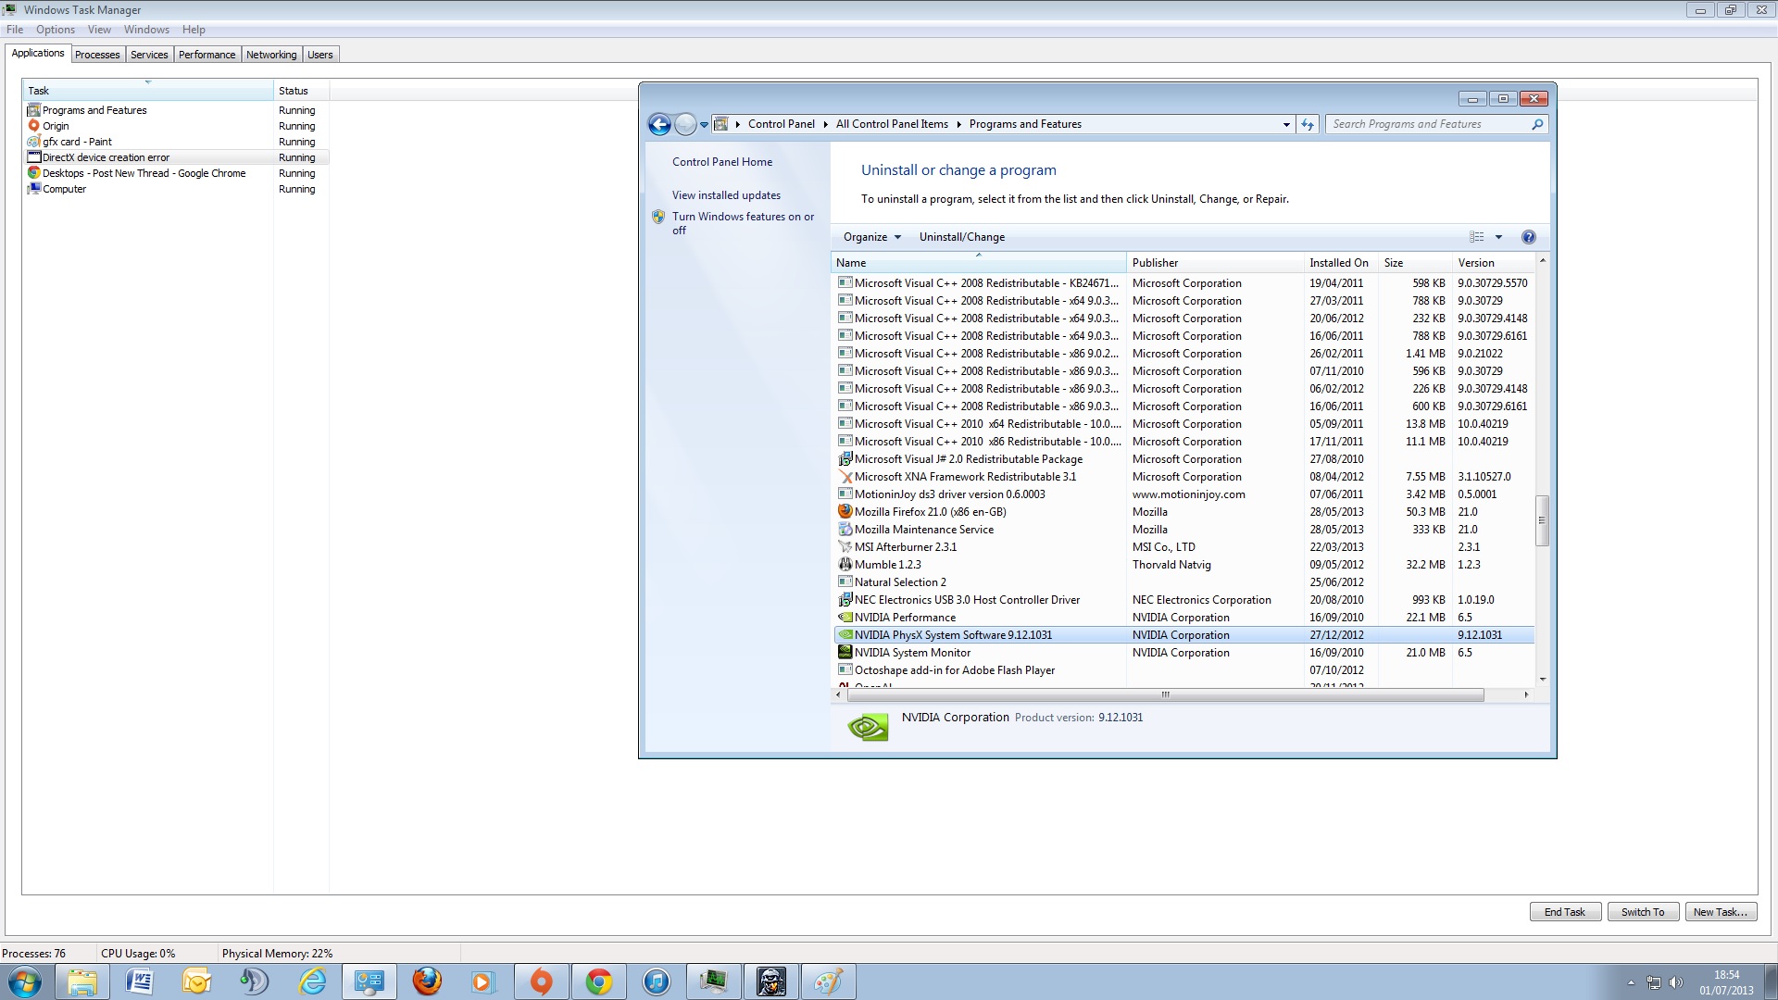Screen dimensions: 1778x1000
Task: Open Windows Start menu orb
Action: 25,981
